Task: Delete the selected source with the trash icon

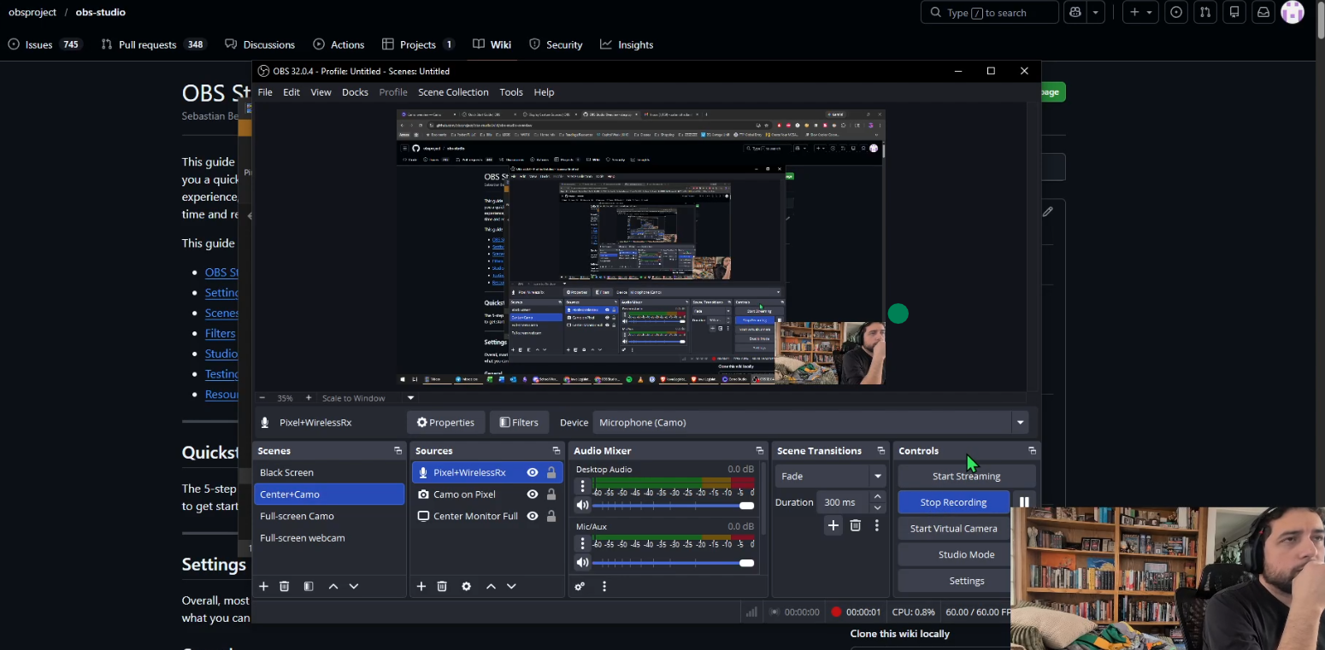Action: [442, 586]
